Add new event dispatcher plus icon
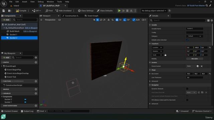The height and width of the screenshot is (120, 214). click(36, 106)
